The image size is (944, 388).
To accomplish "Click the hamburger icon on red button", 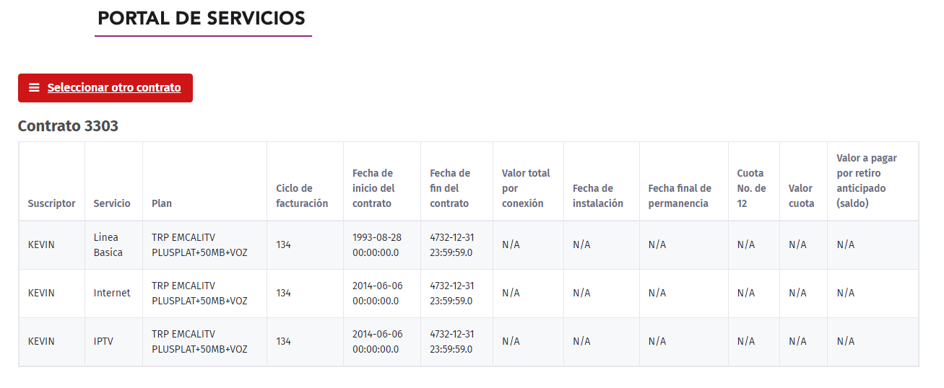I will pos(34,88).
